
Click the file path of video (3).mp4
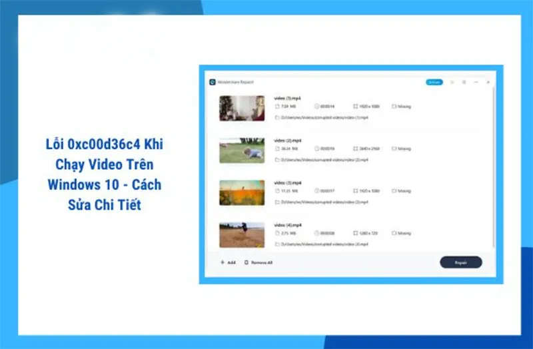point(324,202)
